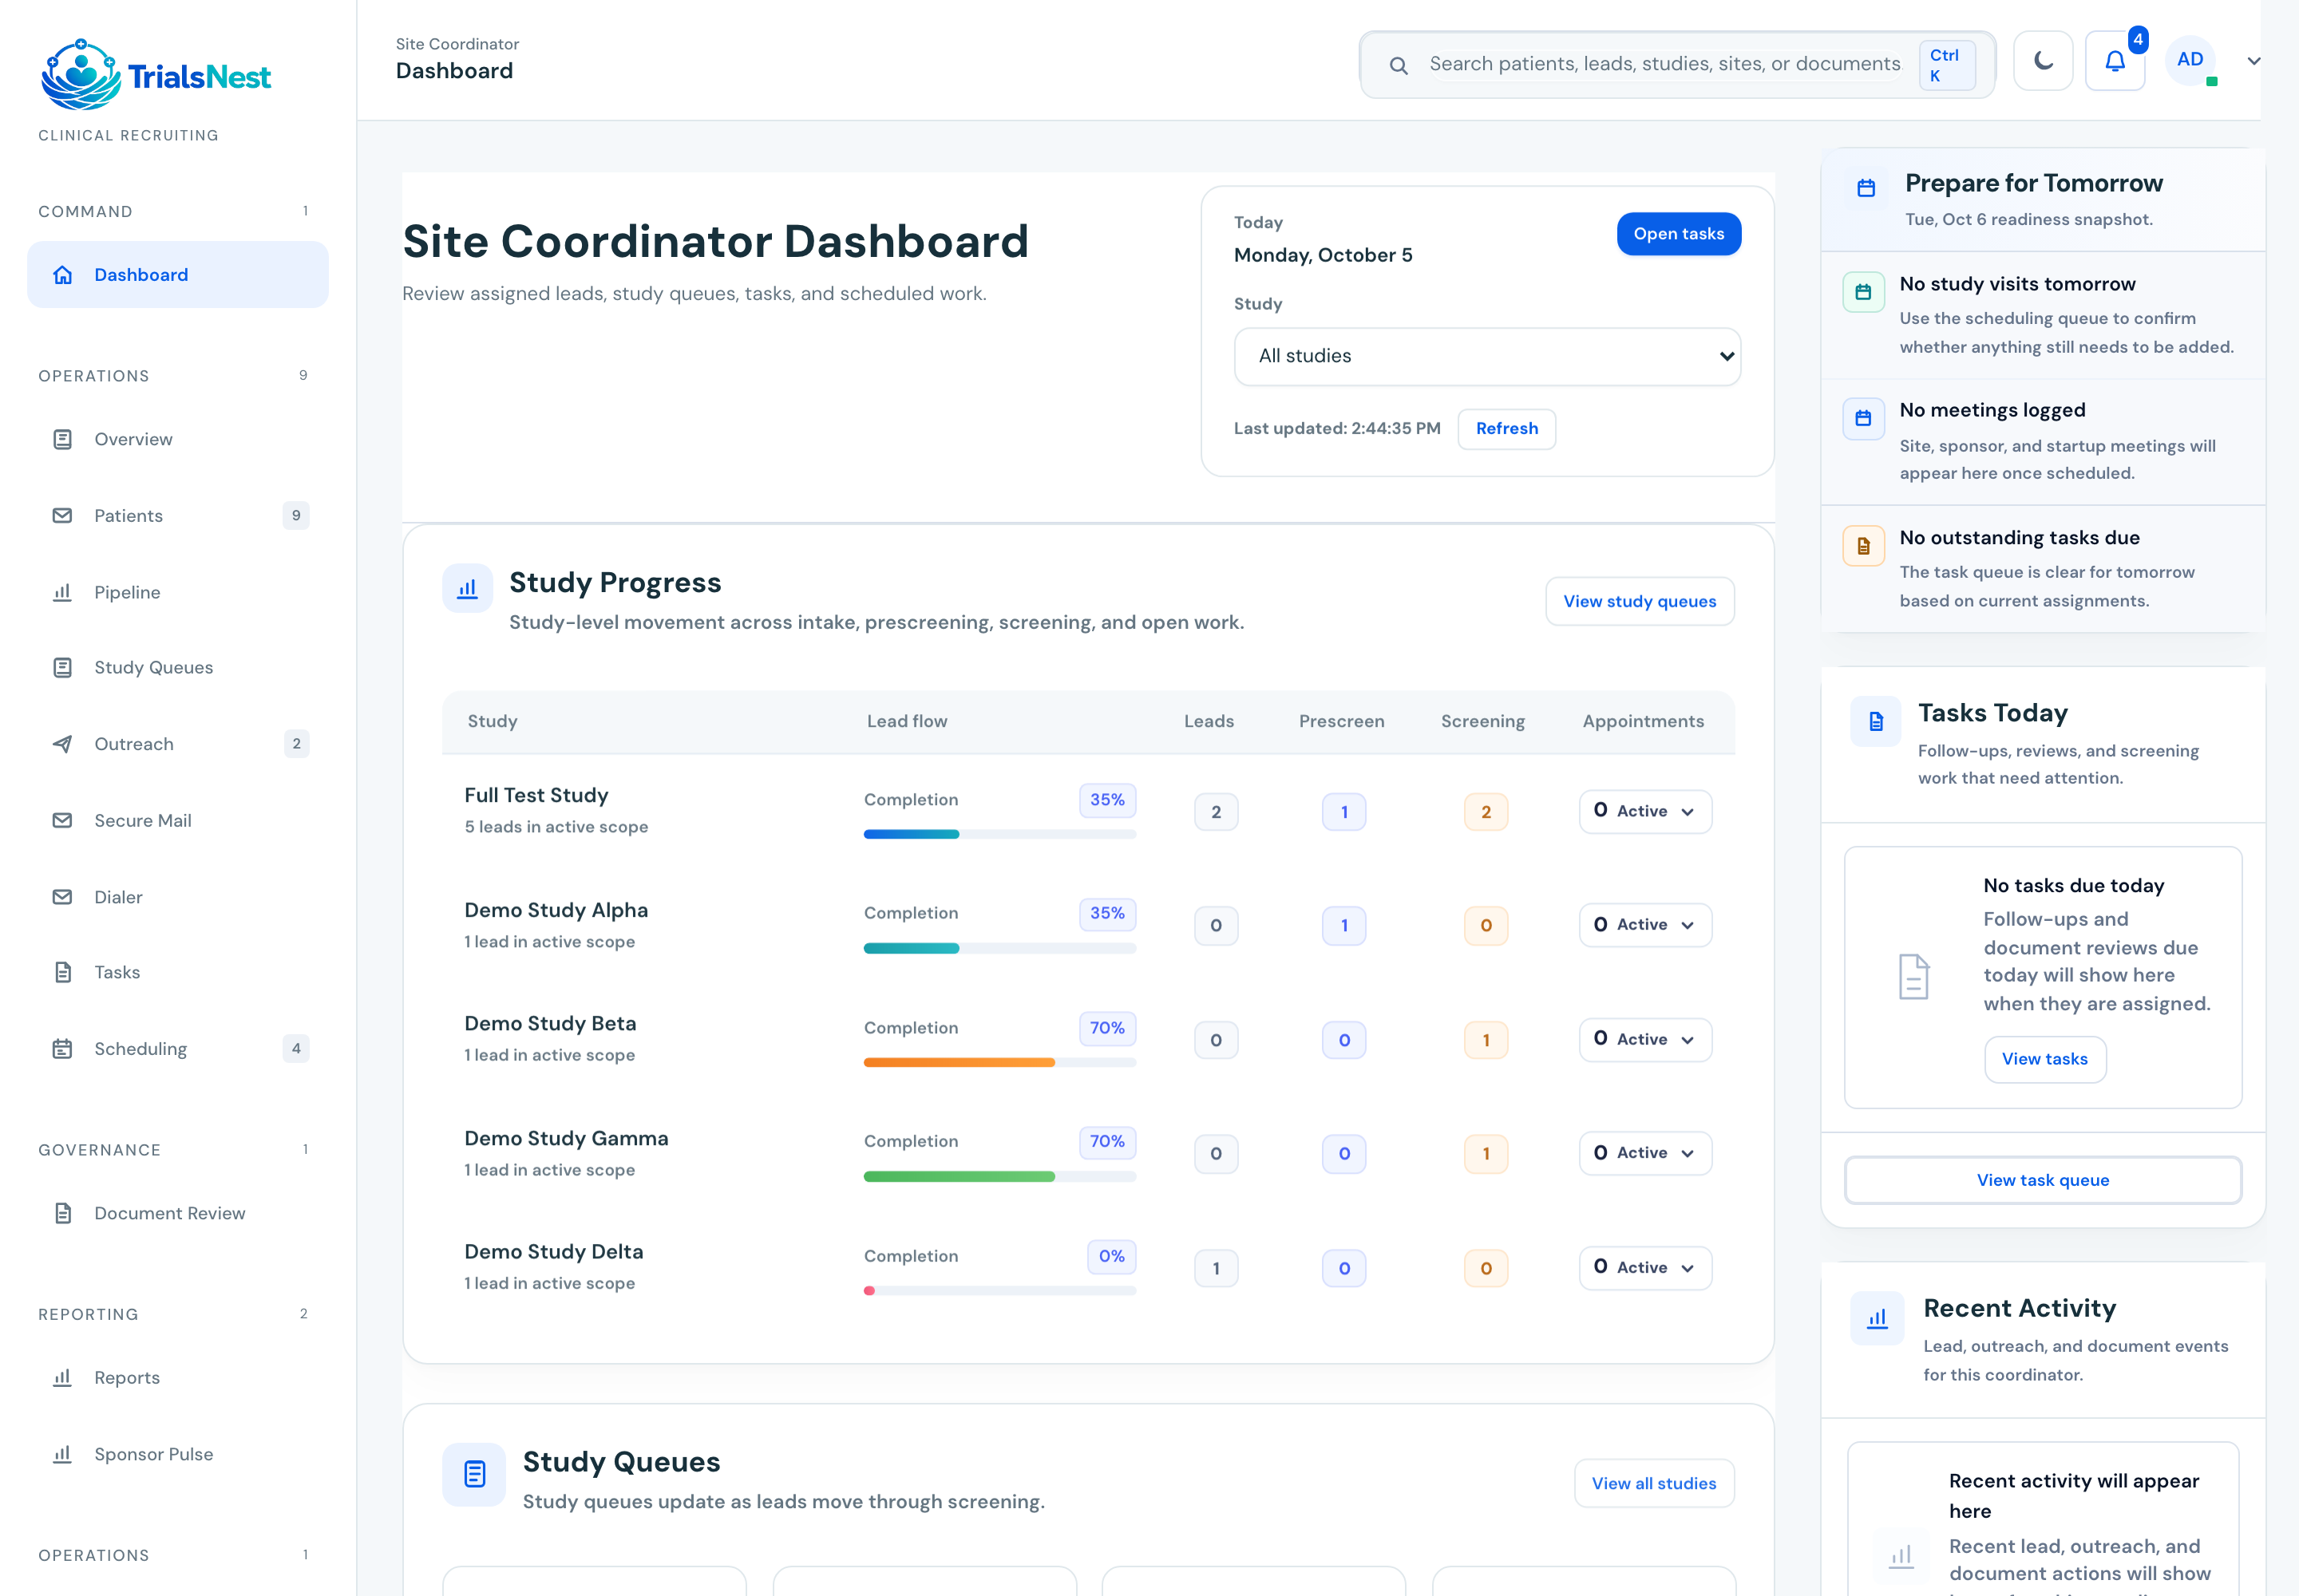This screenshot has height=1596, width=2299.
Task: Click the search magnifier icon
Action: point(1399,65)
